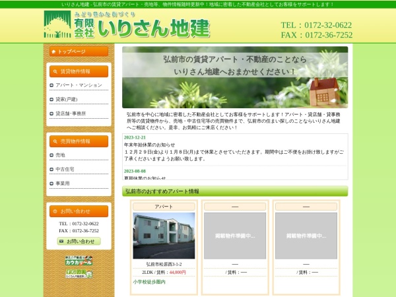Open 事業用 business property link

[x=63, y=183]
